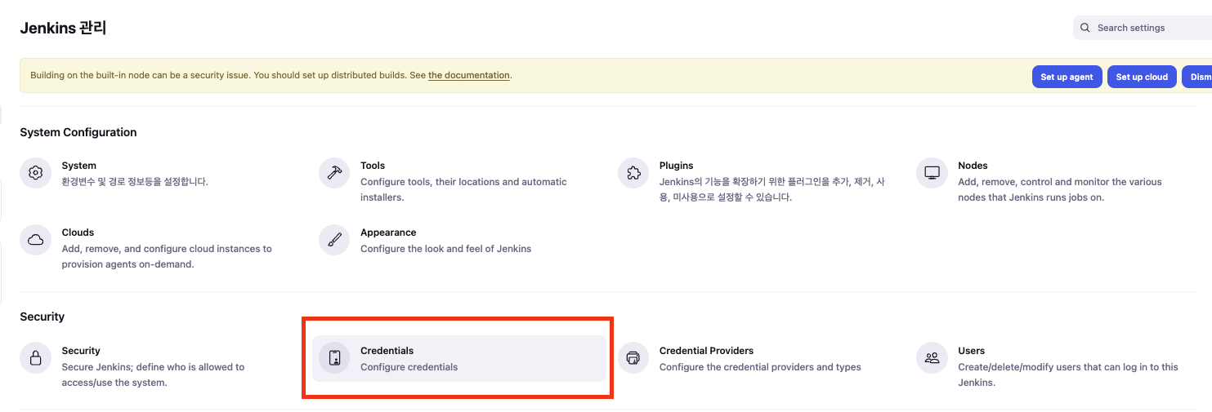Open the documentation link
This screenshot has height=412, width=1212.
[x=469, y=75]
